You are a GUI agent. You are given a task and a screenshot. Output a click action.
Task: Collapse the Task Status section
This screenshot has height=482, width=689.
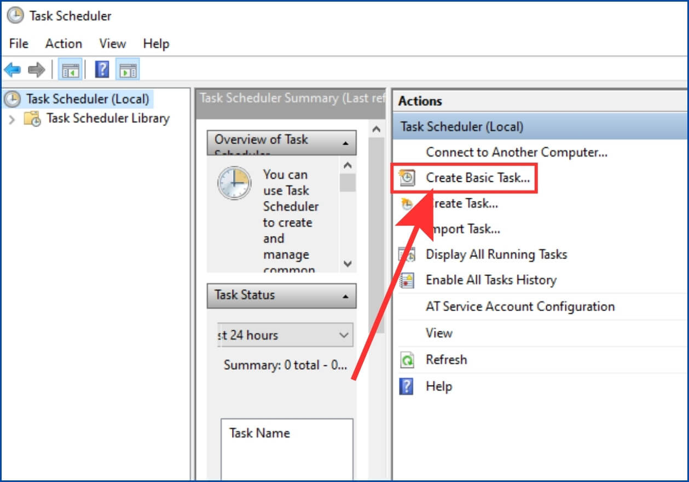point(344,295)
